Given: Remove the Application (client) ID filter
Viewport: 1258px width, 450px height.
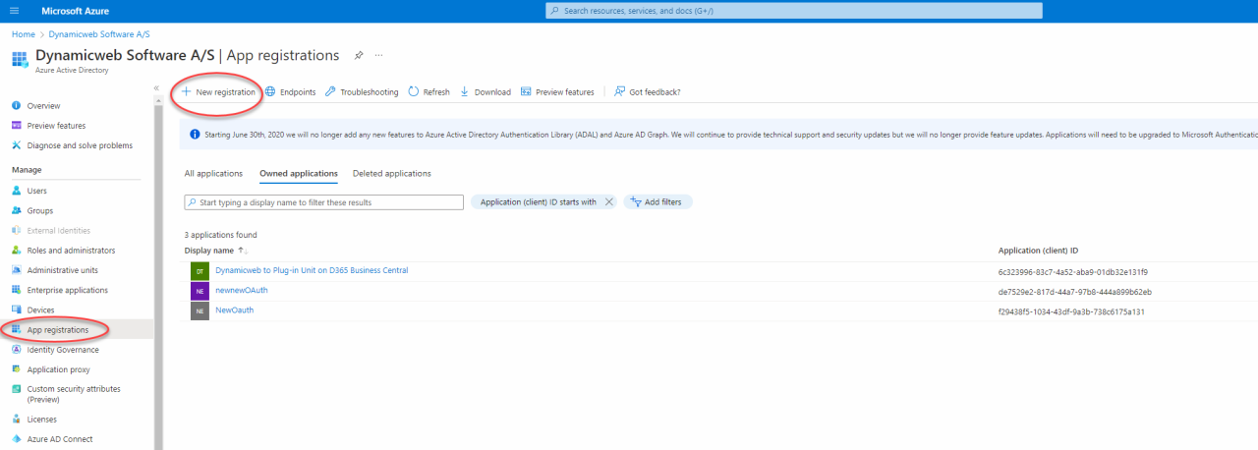Looking at the screenshot, I should point(609,202).
